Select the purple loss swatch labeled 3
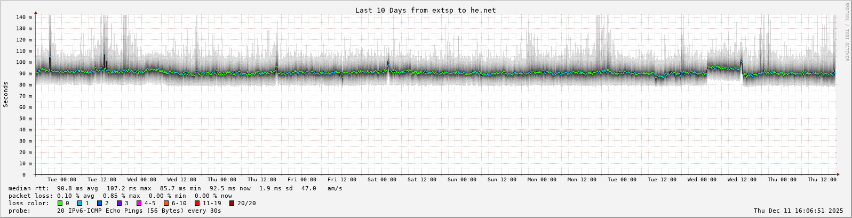 click(119, 203)
